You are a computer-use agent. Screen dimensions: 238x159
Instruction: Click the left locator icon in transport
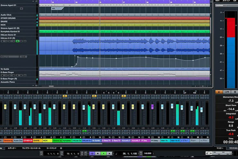[41, 154]
